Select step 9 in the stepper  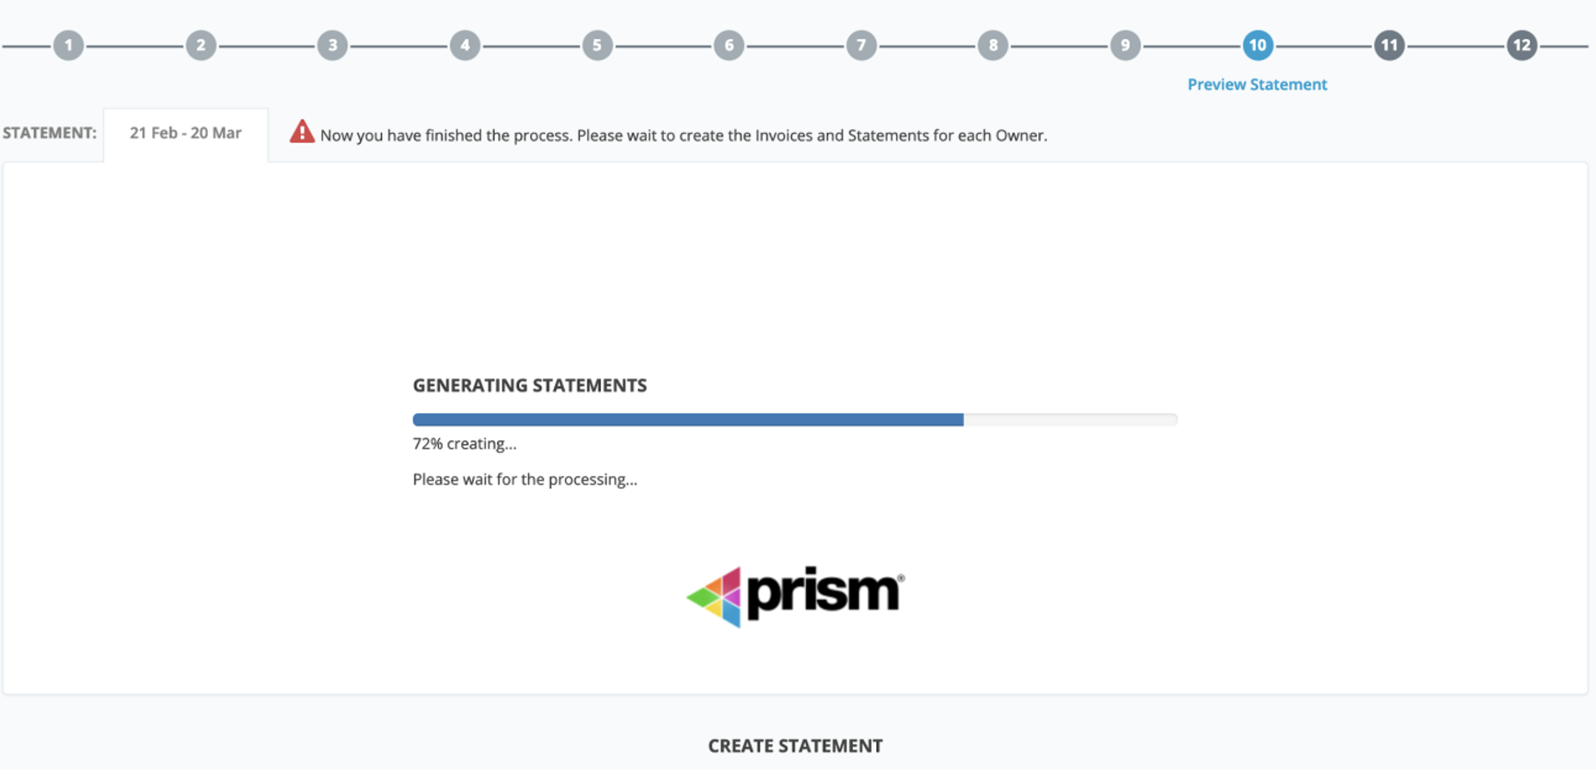point(1125,46)
